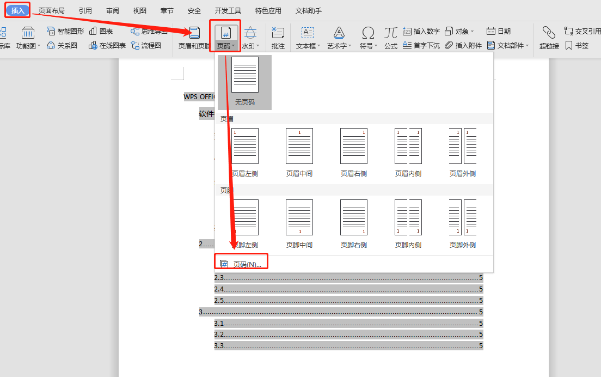Click the table of contents row 2.5
This screenshot has height=377, width=601.
tap(348, 300)
